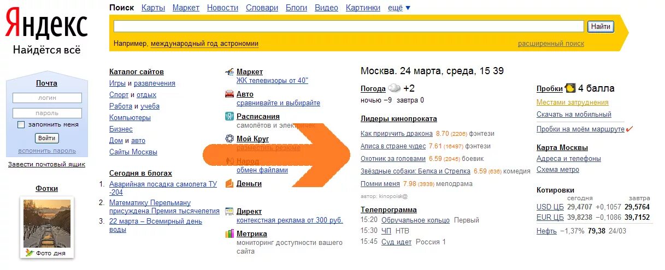Open the Схема метро link
Screen dimensions: 665x270
(x=558, y=170)
